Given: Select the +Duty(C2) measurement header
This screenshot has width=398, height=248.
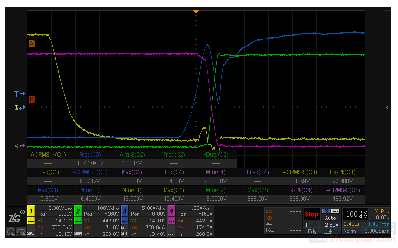Looking at the screenshot, I should coord(216,155).
